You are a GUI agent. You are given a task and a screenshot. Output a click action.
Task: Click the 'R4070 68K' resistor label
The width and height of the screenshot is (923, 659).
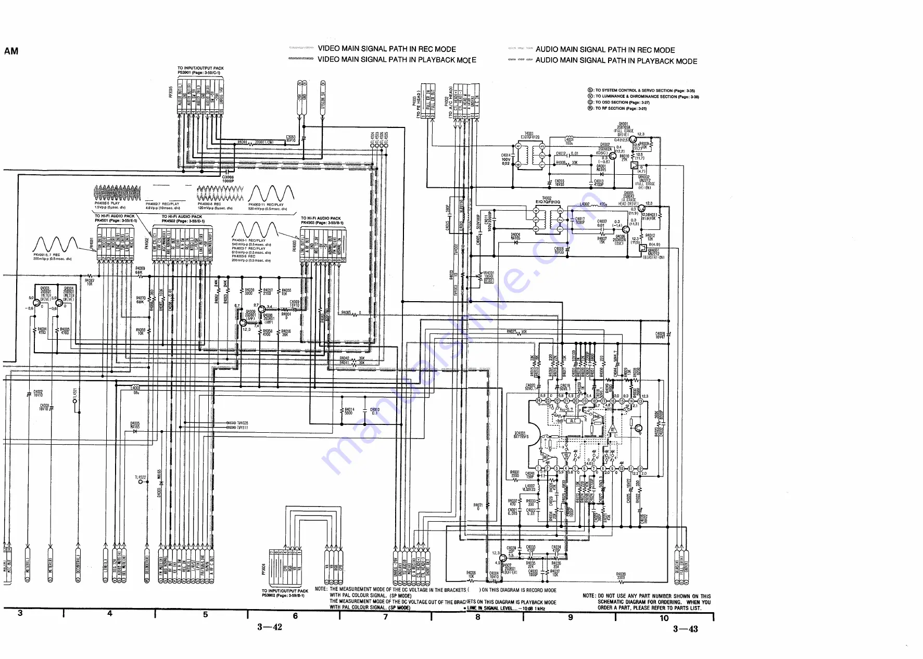(x=141, y=300)
